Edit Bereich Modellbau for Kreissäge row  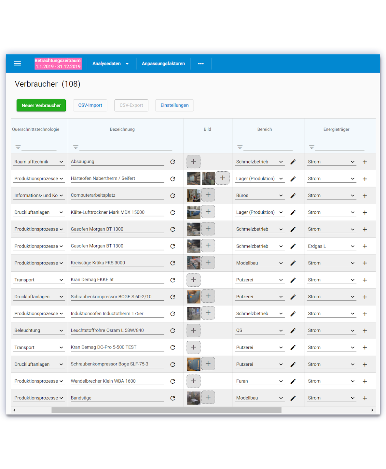[x=293, y=263]
